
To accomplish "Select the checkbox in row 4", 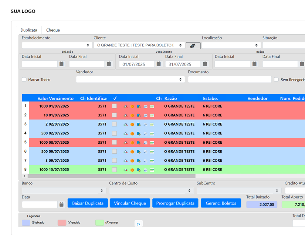I will tap(115, 133).
